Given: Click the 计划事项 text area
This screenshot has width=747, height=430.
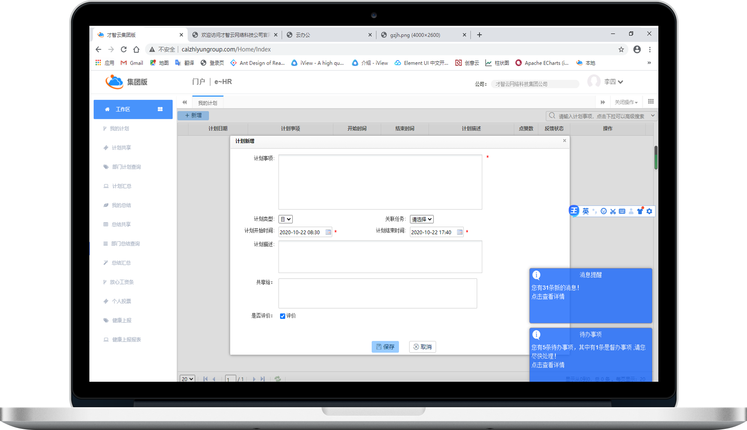Looking at the screenshot, I should click(x=380, y=182).
